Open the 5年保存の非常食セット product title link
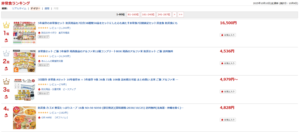Screen dimensions: 299x132 click(107, 23)
